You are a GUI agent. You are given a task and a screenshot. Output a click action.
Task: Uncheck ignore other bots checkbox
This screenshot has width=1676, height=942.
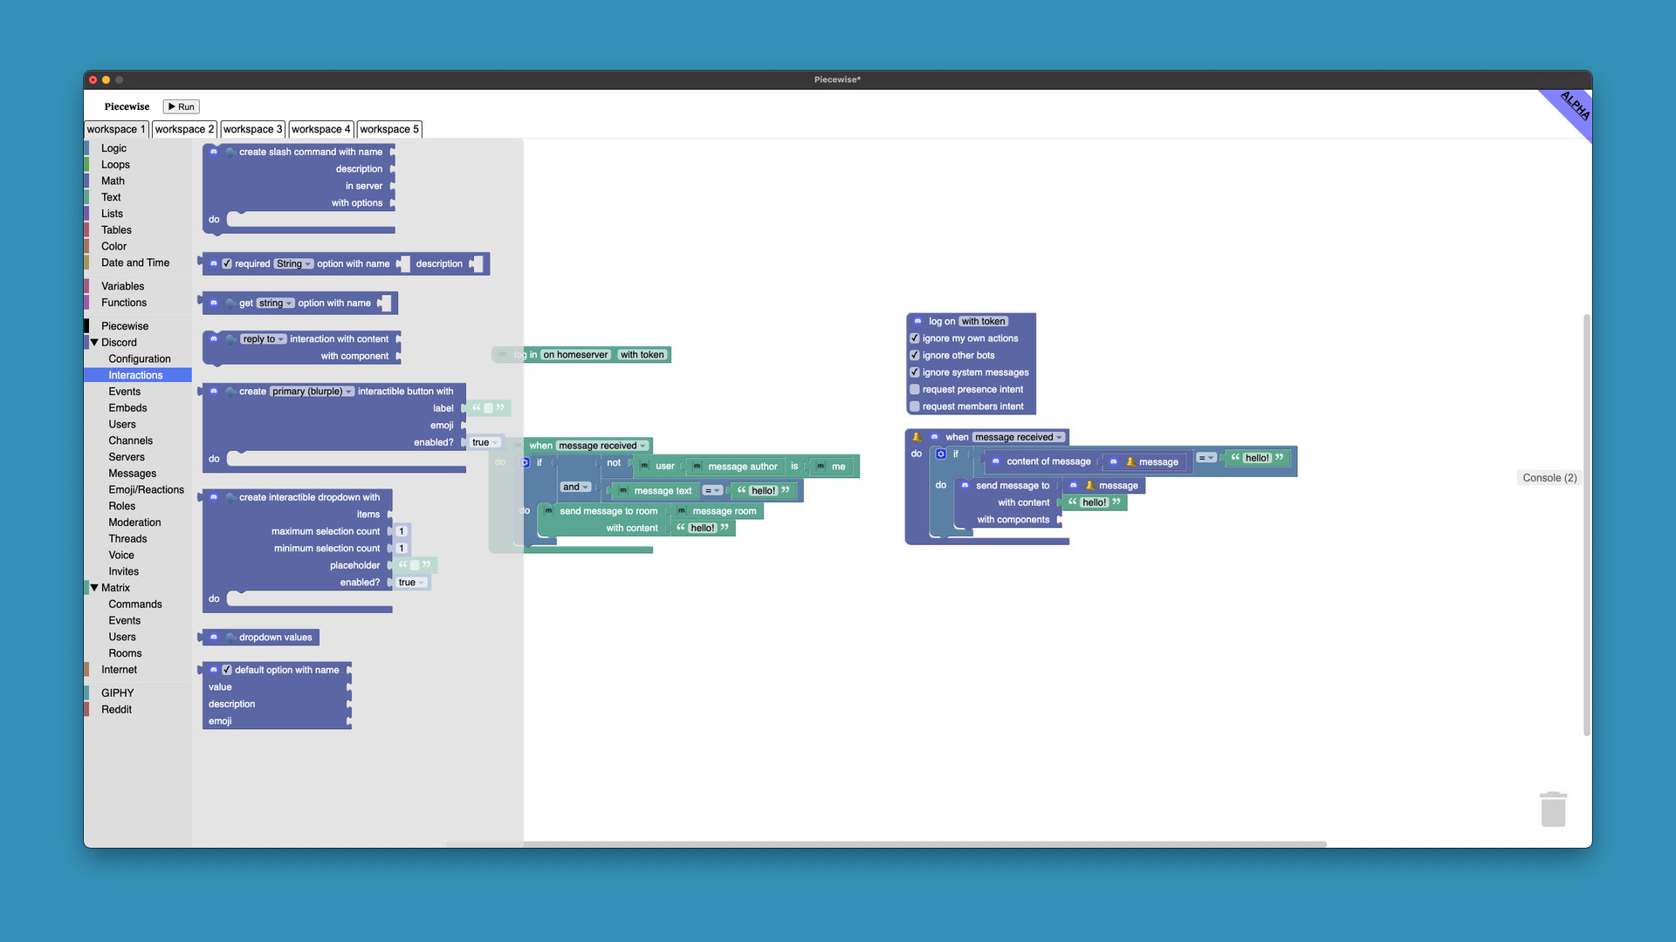pyautogui.click(x=915, y=356)
